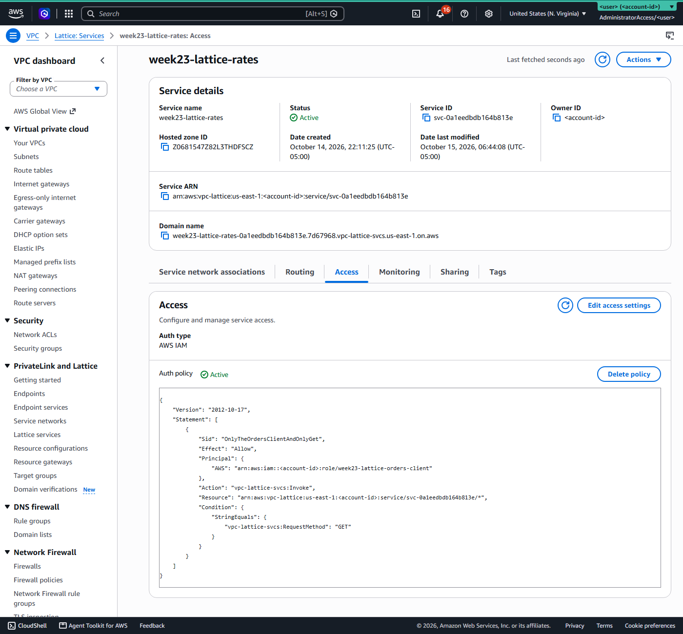This screenshot has height=634, width=683.
Task: Open the settings gear icon
Action: (489, 14)
